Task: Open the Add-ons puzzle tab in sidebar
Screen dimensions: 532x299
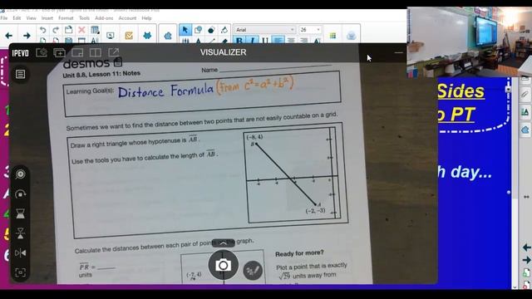Action: 525,130
